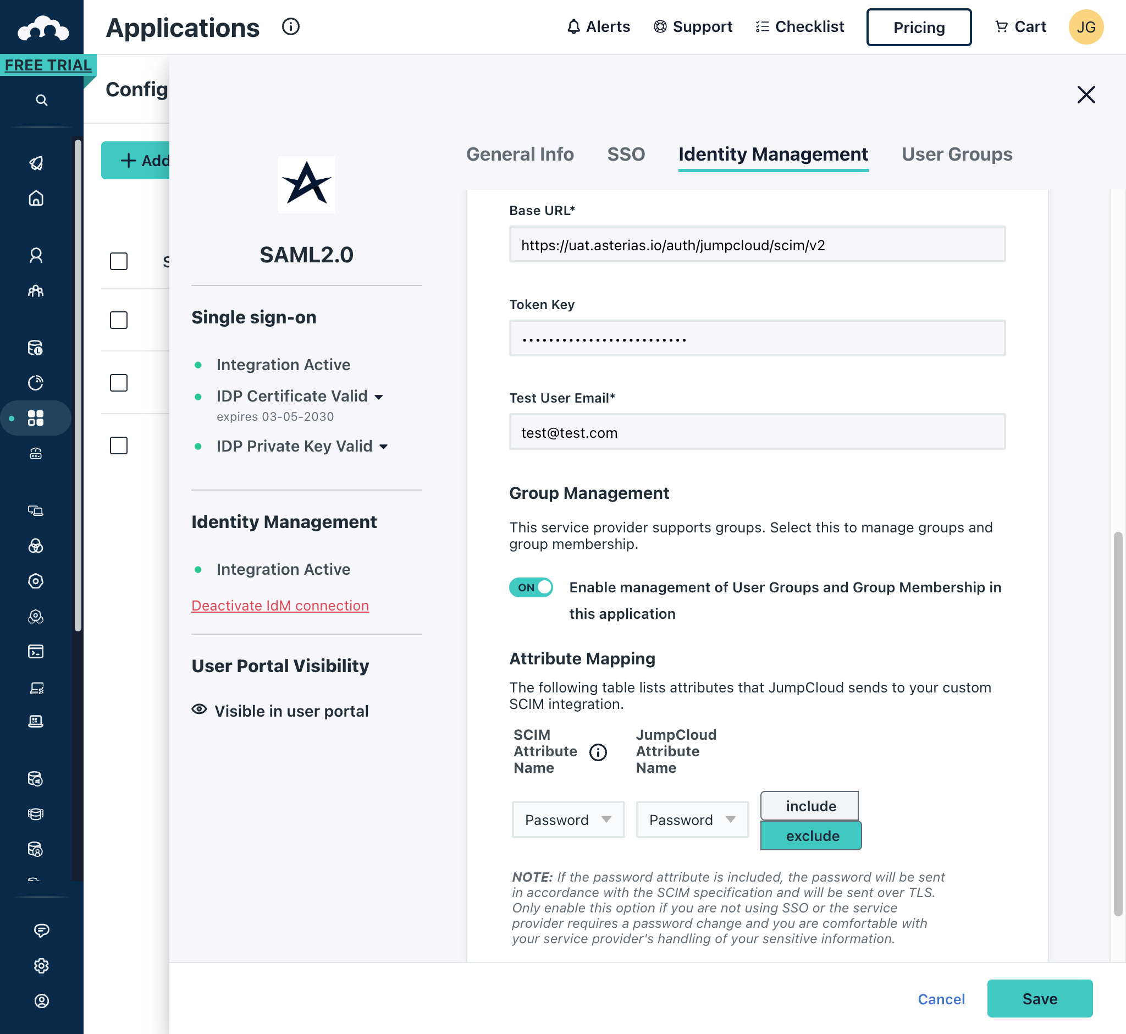The width and height of the screenshot is (1126, 1034).
Task: Open the Users icon in sidebar
Action: (36, 256)
